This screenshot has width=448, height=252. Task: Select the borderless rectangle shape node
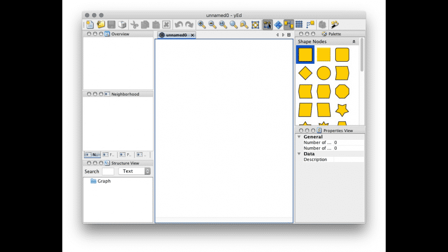(324, 55)
